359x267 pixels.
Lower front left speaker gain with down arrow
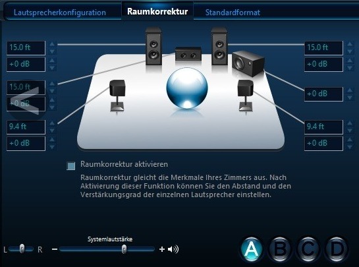point(52,68)
